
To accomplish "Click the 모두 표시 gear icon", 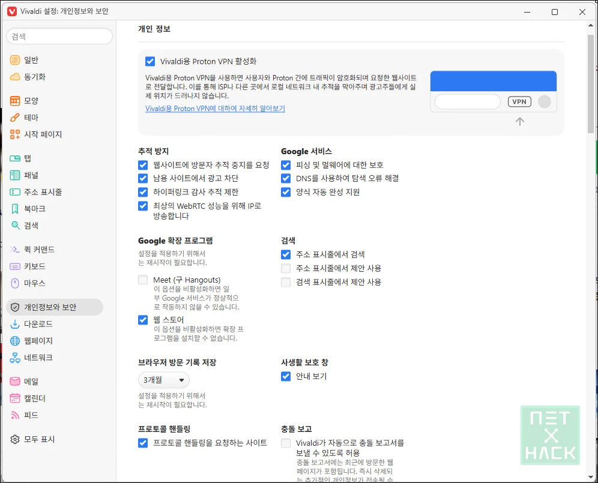I will point(15,439).
